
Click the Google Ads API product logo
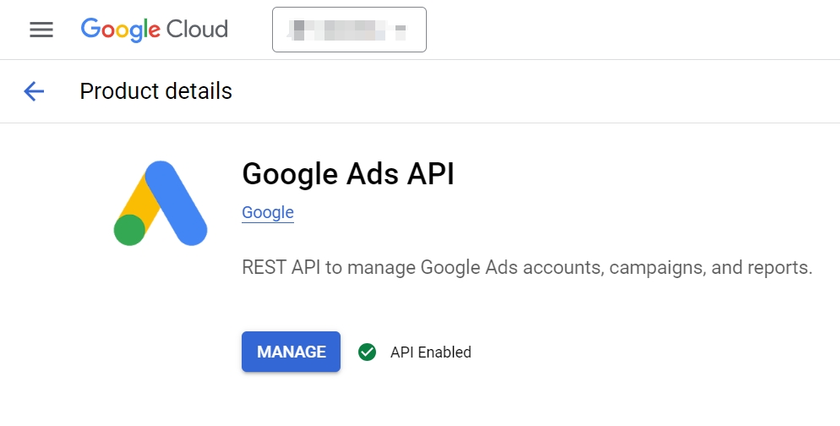pyautogui.click(x=161, y=204)
